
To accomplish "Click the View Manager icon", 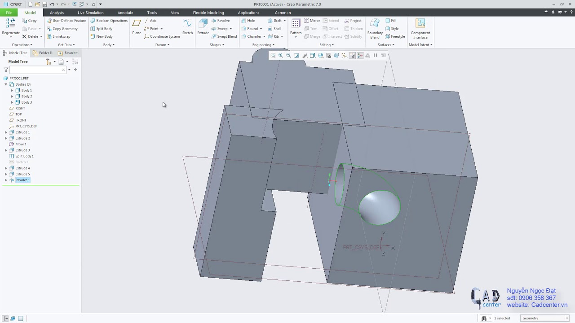I will 328,55.
